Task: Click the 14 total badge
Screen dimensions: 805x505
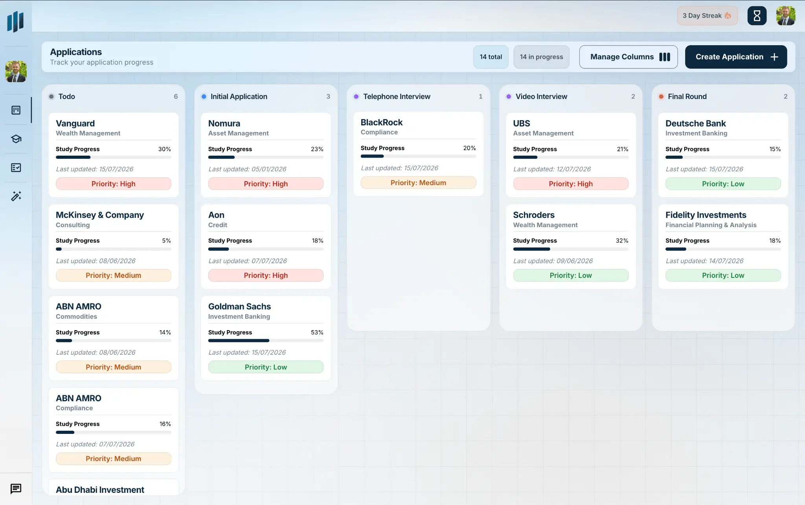Action: click(491, 57)
